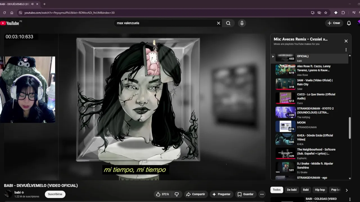The image size is (360, 202).
Task: Select the Babi filter chip
Action: pos(306,190)
